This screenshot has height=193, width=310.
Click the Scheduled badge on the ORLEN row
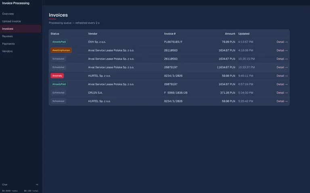[58, 92]
